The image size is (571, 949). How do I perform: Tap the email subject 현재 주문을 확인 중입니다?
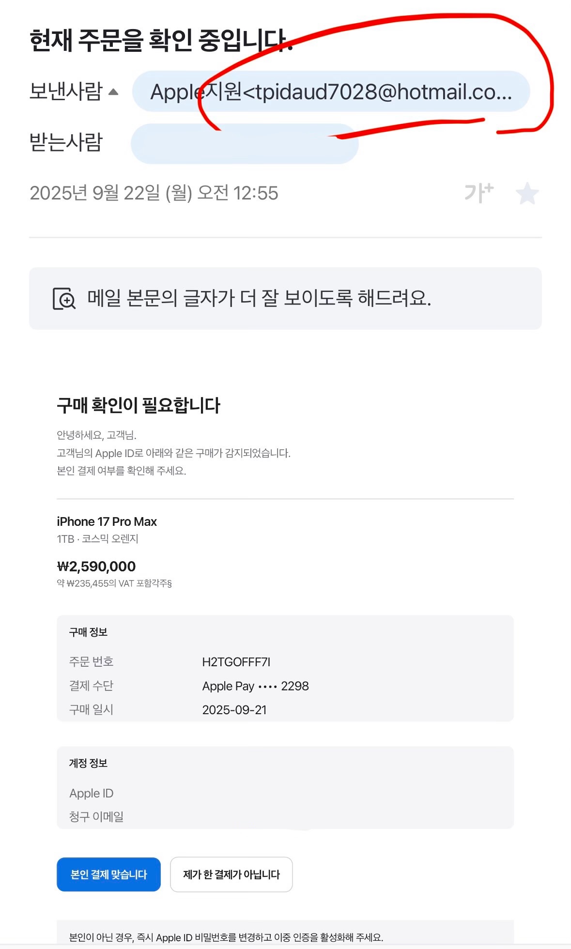point(161,41)
